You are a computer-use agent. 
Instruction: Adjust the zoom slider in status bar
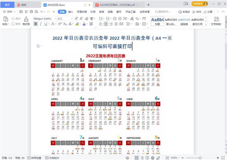200,158
